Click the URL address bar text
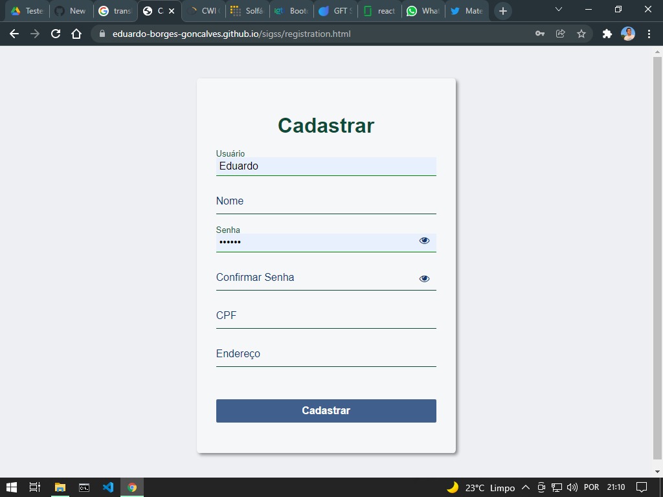Image resolution: width=663 pixels, height=497 pixels. (x=231, y=34)
